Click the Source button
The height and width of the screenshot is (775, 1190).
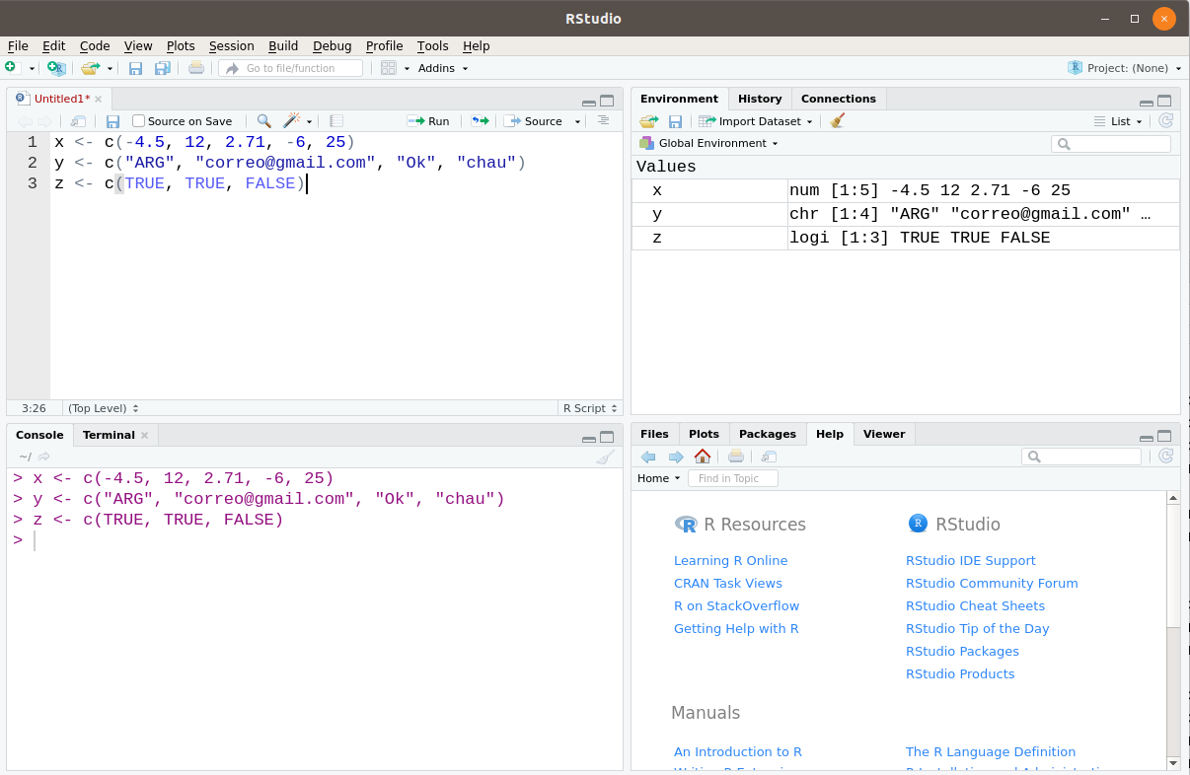pos(533,121)
